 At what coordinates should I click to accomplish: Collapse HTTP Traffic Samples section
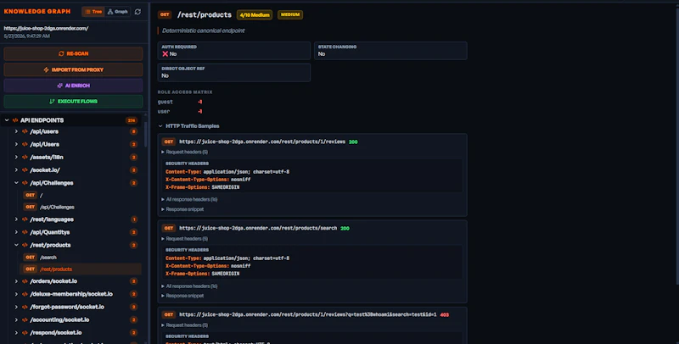[188, 126]
